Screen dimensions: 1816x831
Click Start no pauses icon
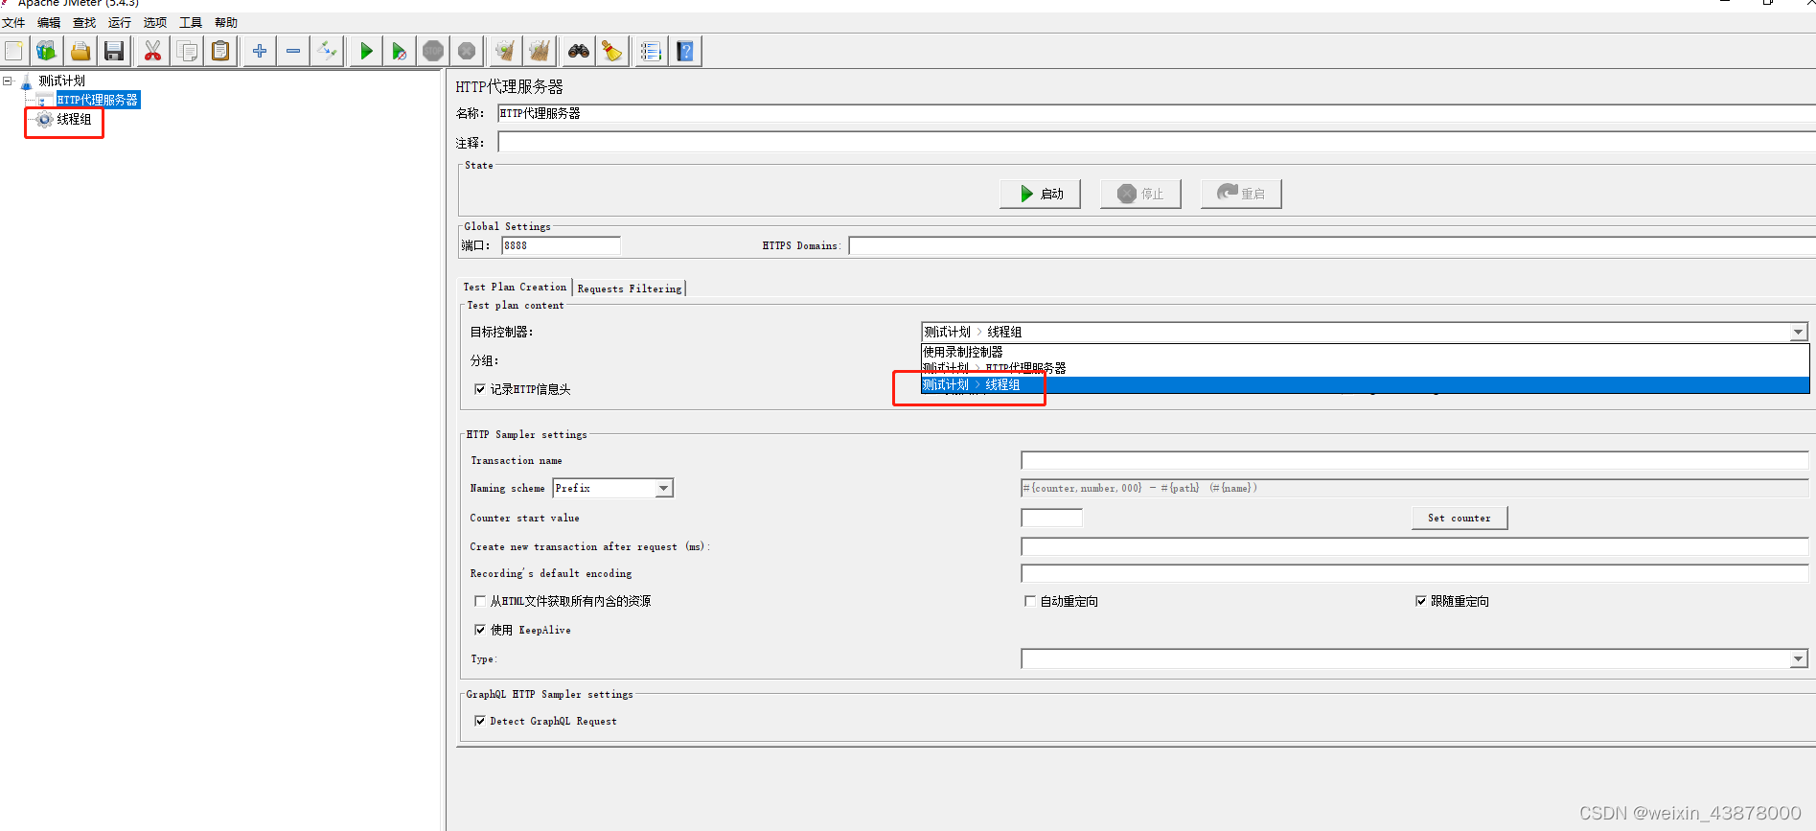click(x=400, y=51)
